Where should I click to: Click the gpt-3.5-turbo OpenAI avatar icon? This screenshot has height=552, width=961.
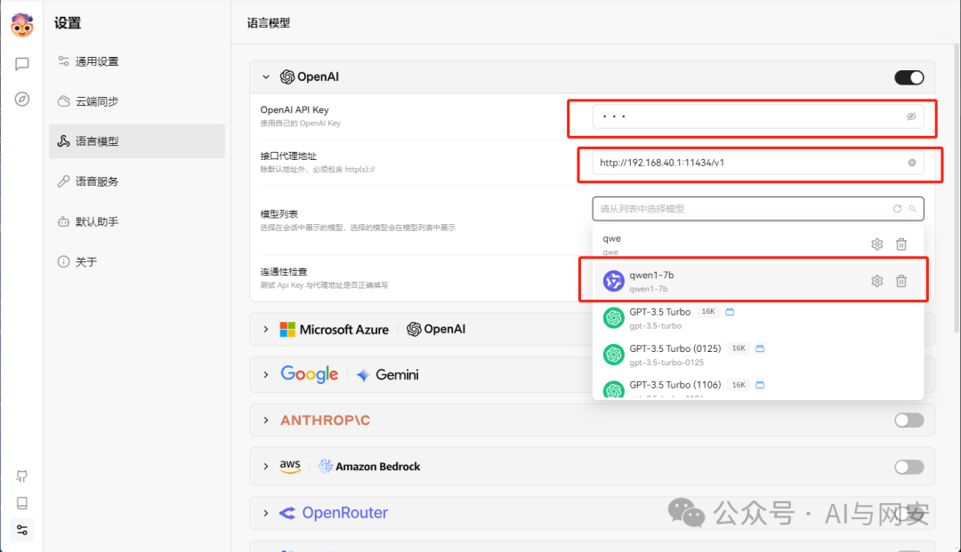point(613,317)
